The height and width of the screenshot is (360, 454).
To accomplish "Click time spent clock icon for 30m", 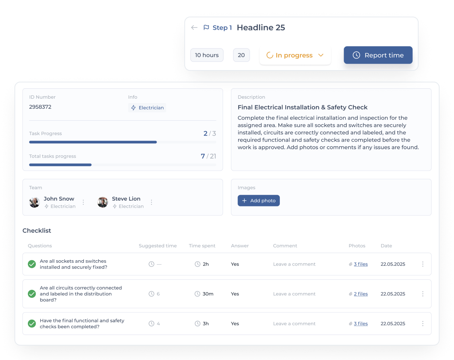I will [197, 294].
